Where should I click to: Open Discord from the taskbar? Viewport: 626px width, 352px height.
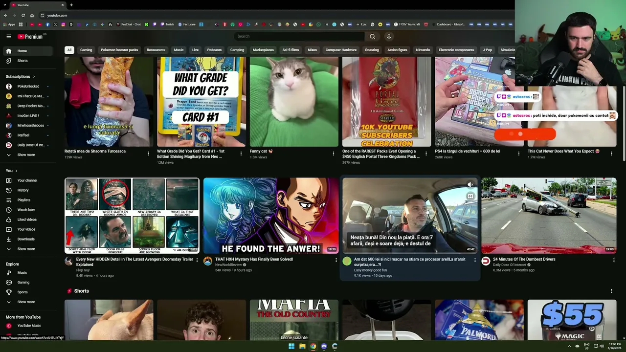324,346
